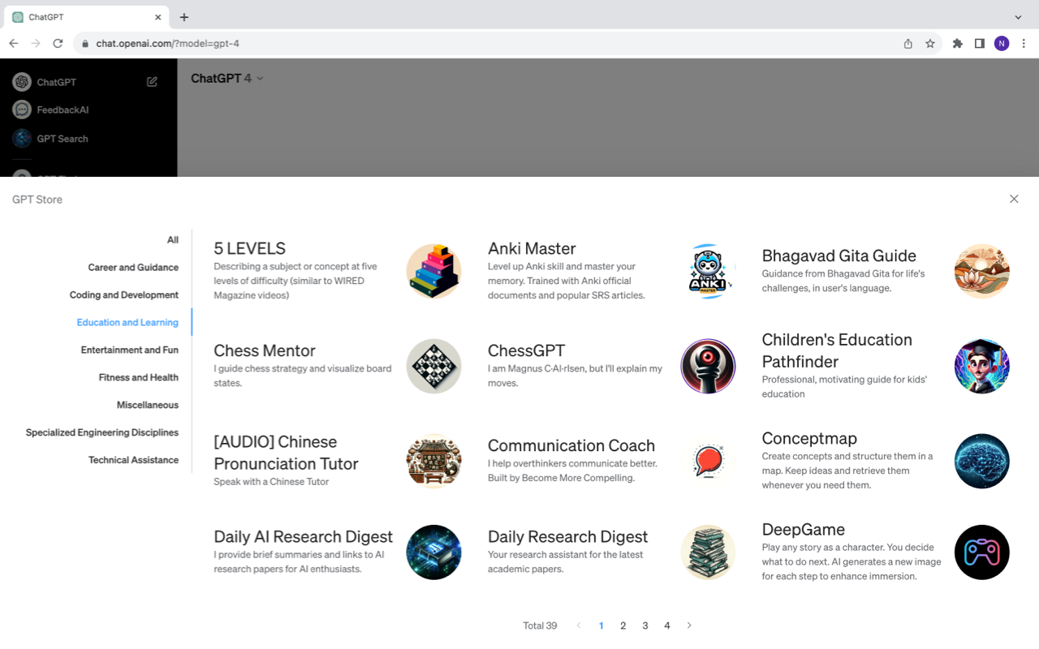Viewport: 1039px width, 649px height.
Task: Open FeedbackAI in the sidebar
Action: (63, 110)
